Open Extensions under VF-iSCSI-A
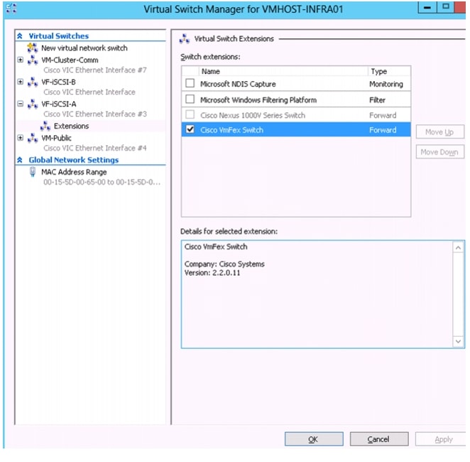This screenshot has width=470, height=462. point(71,126)
